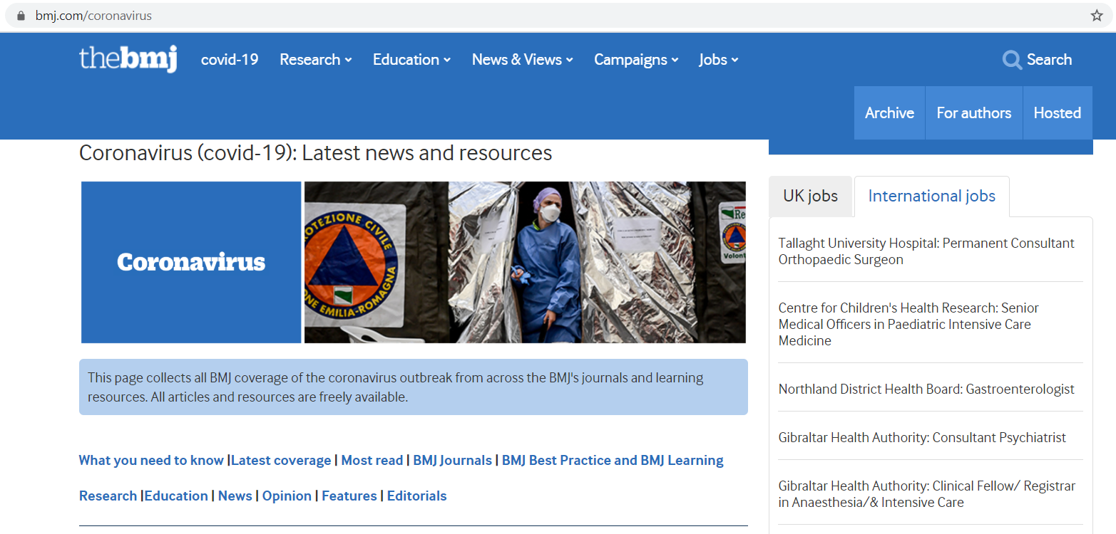Open Gibraltar Consultant Psychiatrist job listing
The height and width of the screenshot is (534, 1116).
pos(922,438)
